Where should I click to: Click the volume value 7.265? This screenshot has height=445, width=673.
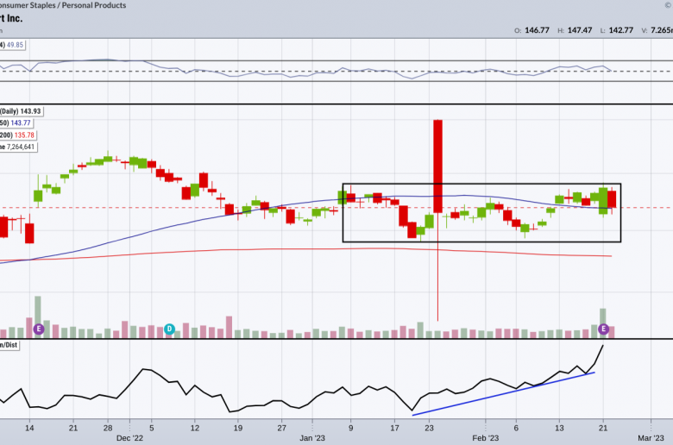(x=662, y=30)
